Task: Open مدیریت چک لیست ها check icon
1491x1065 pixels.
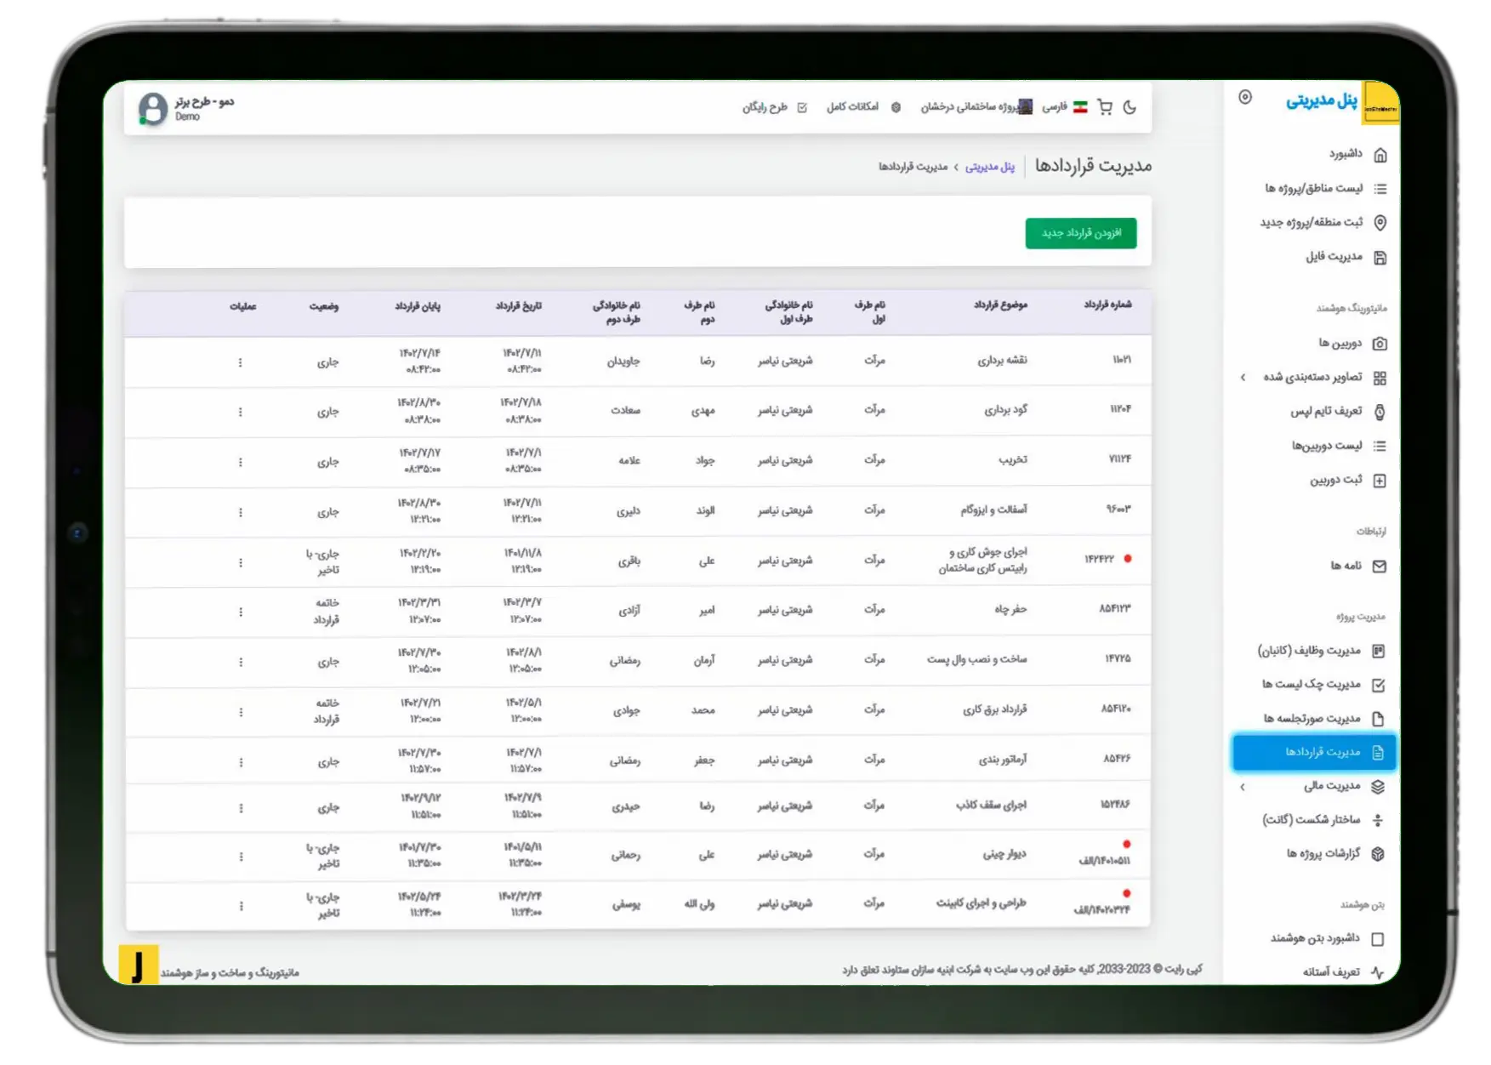Action: coord(1379,685)
